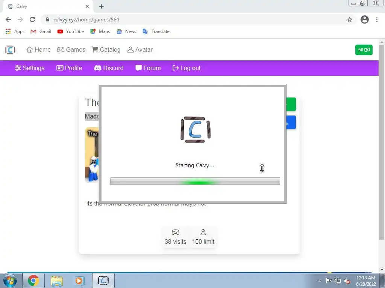Open the Discord link
The image size is (385, 288).
click(109, 68)
